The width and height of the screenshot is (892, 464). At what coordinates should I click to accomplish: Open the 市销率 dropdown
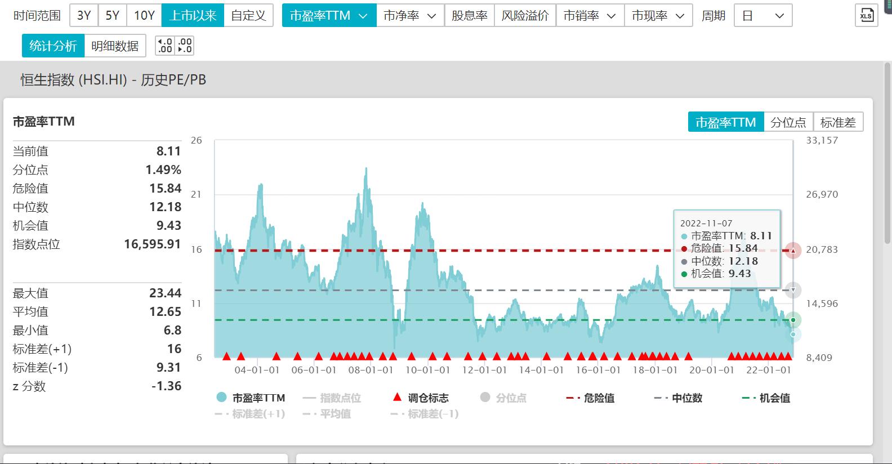pos(590,15)
